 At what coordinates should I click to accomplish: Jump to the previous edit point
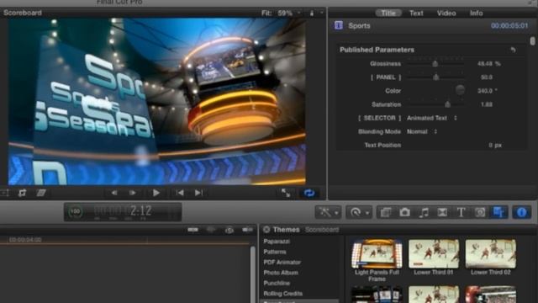pos(180,193)
